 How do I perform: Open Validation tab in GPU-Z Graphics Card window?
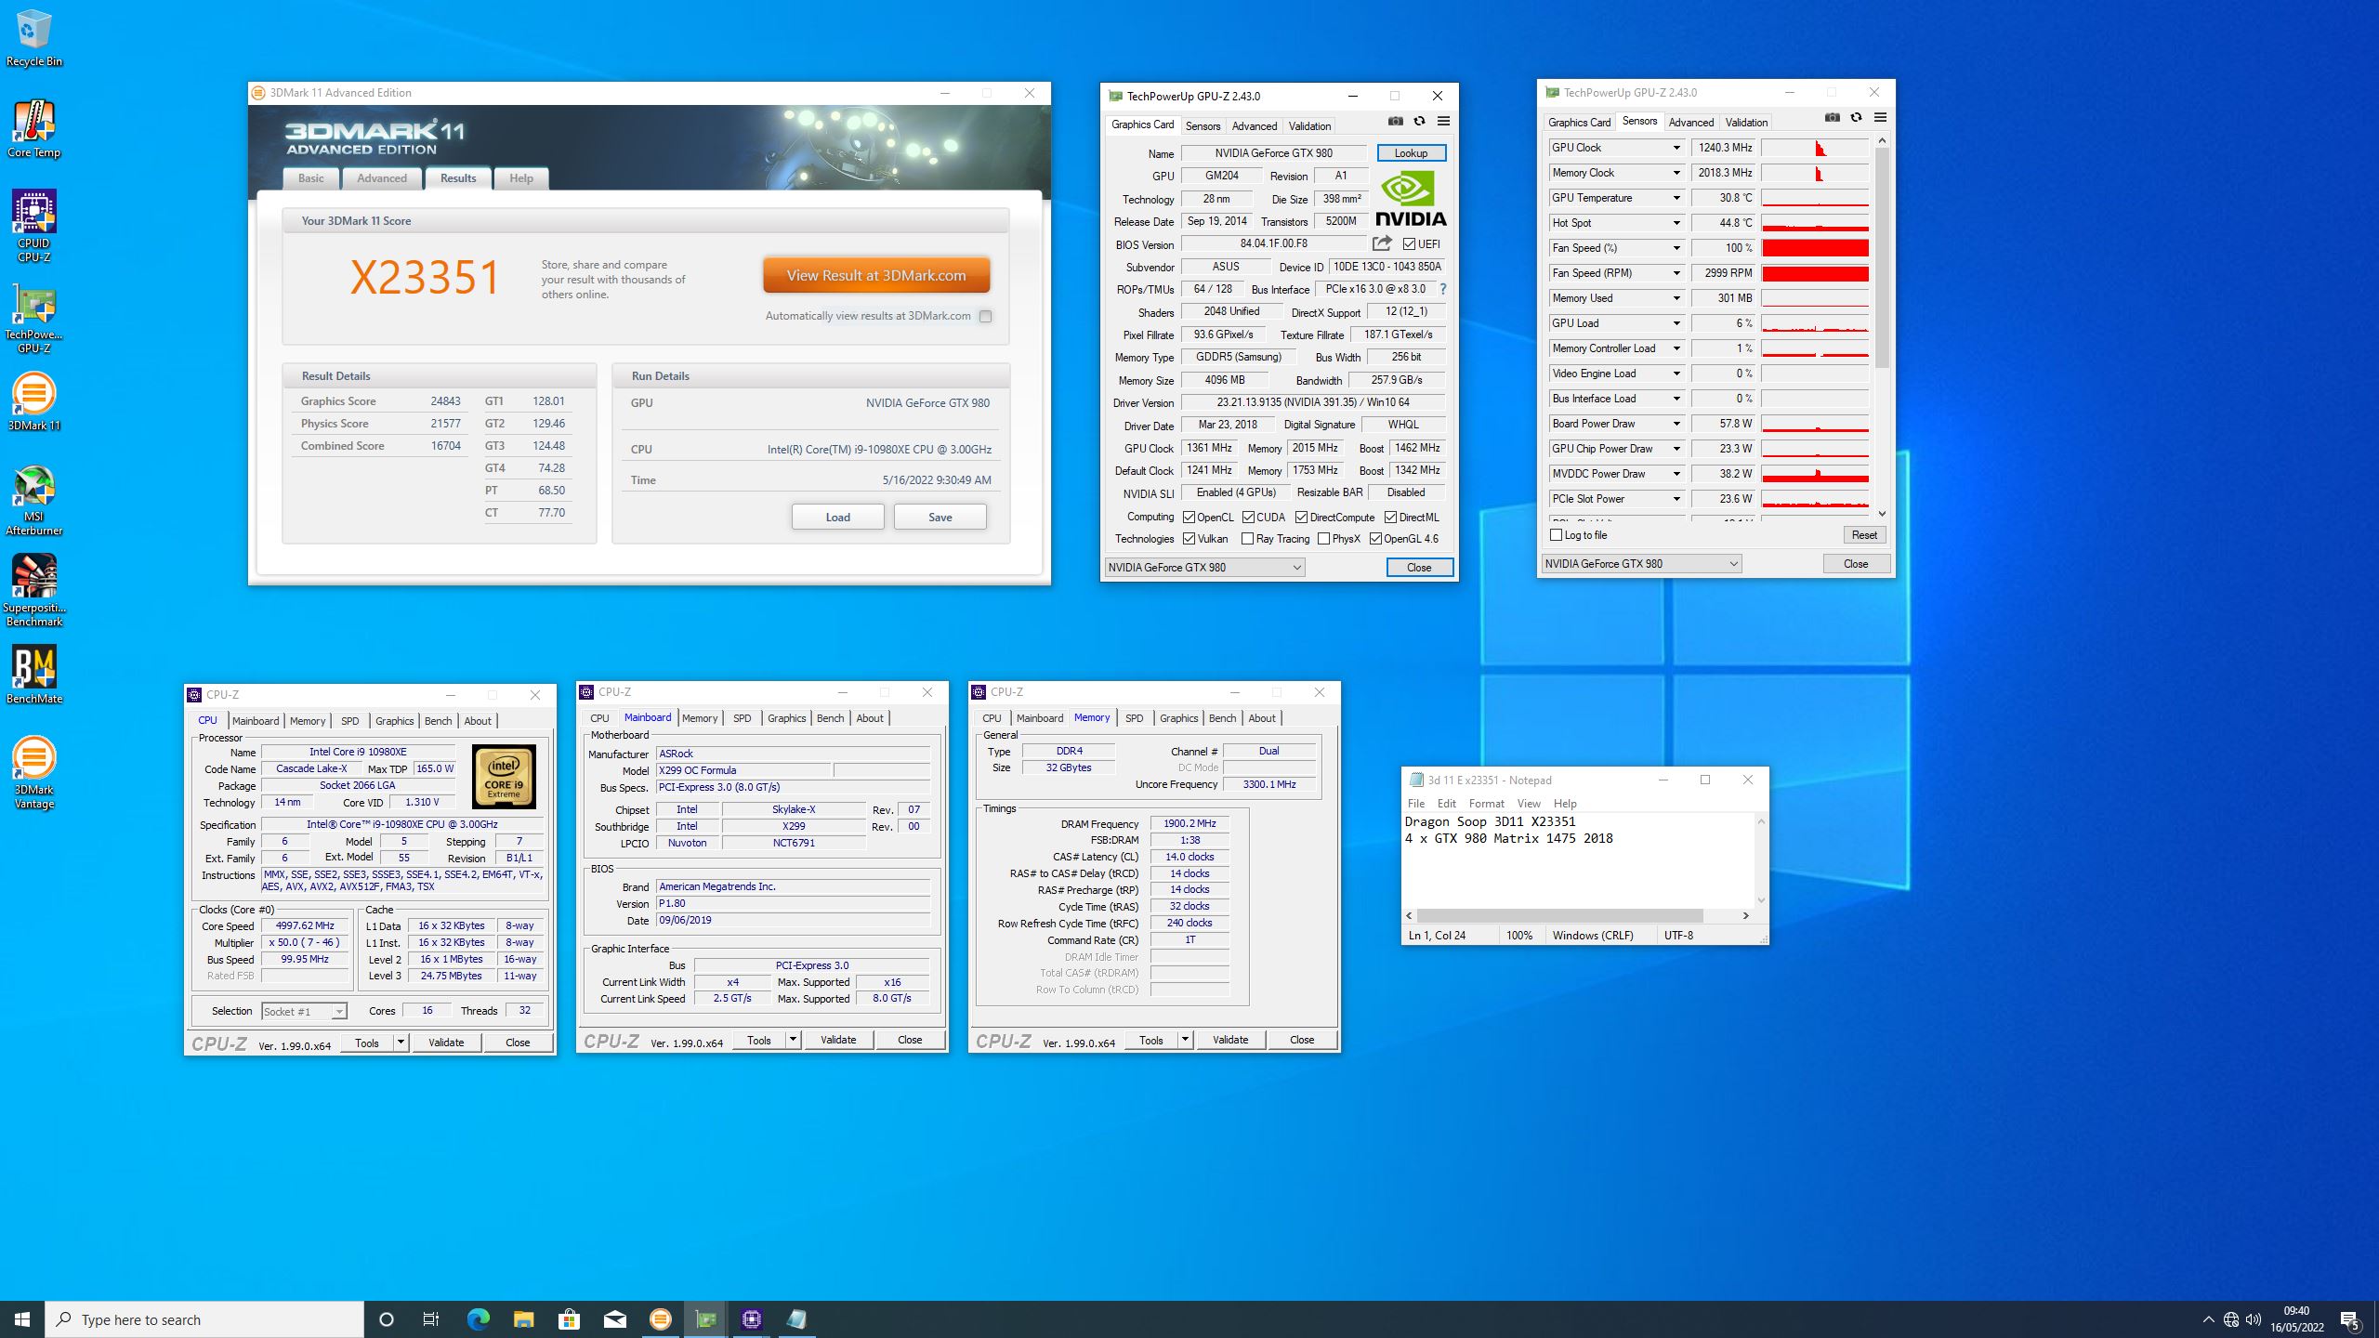tap(1309, 125)
